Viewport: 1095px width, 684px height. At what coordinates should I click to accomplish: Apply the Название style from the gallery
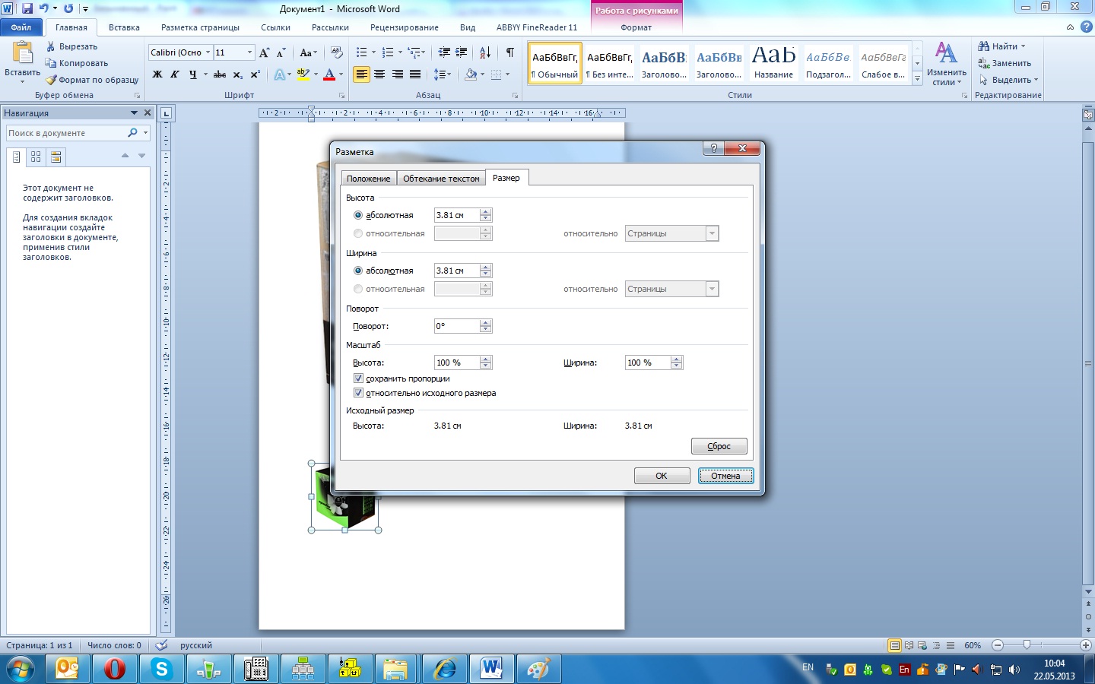point(773,62)
